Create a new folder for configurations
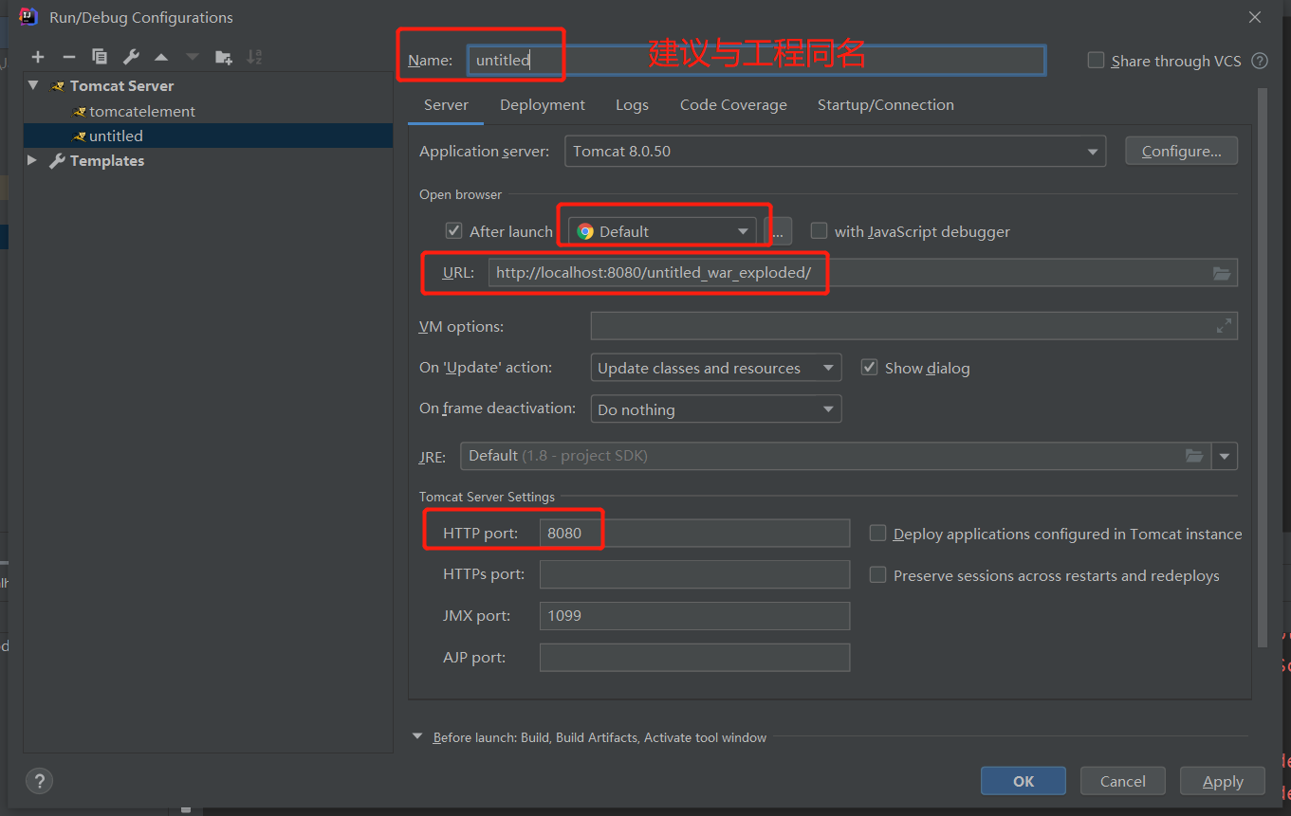This screenshot has width=1291, height=816. point(224,57)
